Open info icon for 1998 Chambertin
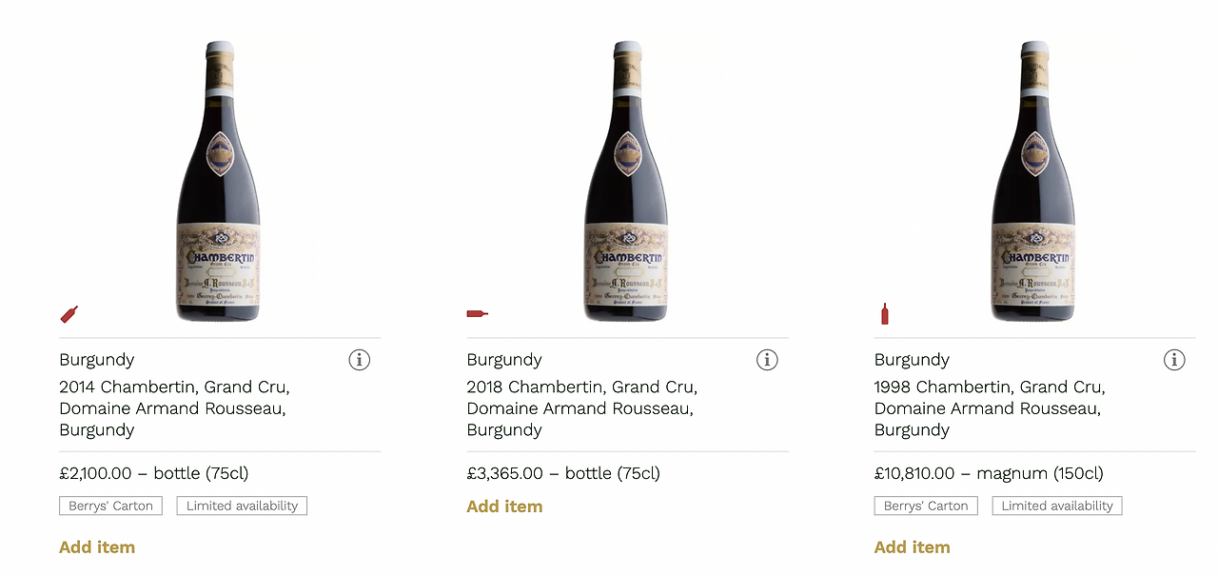 pyautogui.click(x=1174, y=360)
